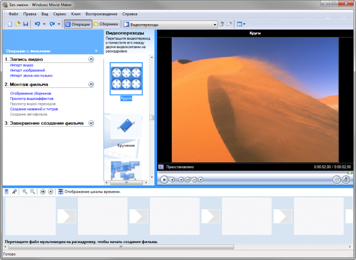
Task: Toggle the Операции task pane
Action: click(78, 24)
